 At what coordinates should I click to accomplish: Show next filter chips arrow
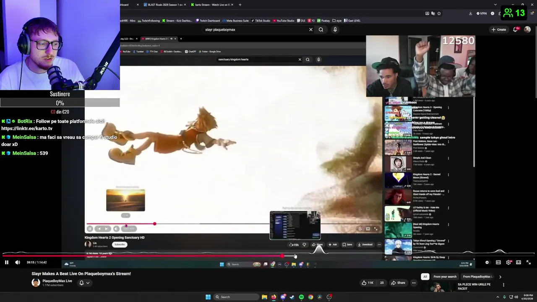tap(500, 277)
